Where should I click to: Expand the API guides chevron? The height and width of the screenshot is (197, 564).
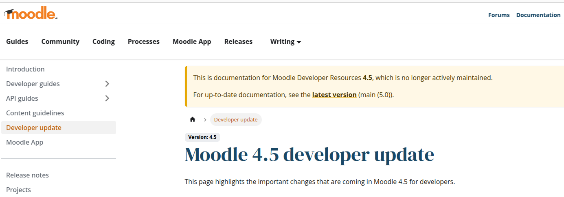point(107,98)
